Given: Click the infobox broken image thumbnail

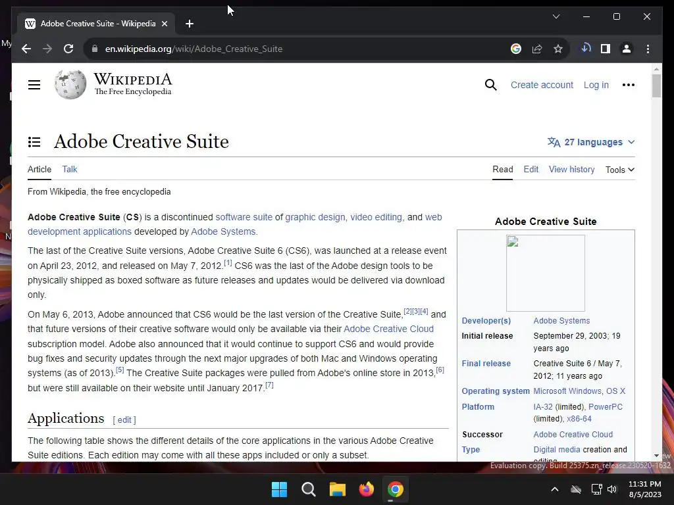Looking at the screenshot, I should pos(546,273).
